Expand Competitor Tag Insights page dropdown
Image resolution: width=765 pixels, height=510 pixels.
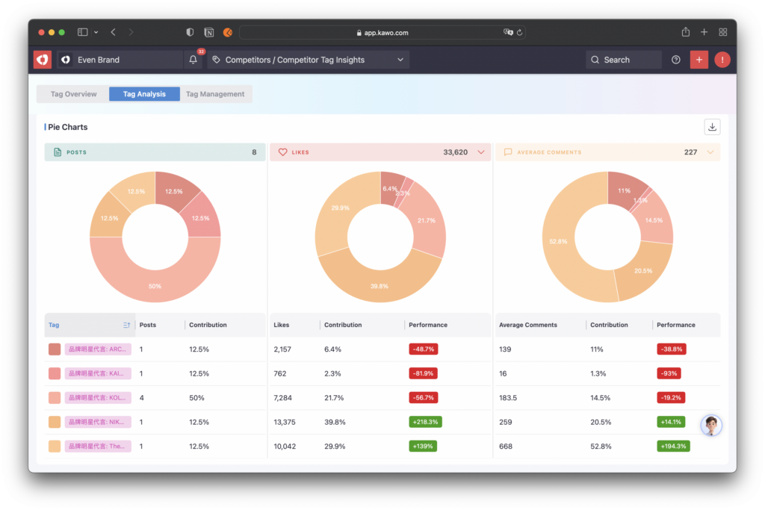(x=400, y=60)
